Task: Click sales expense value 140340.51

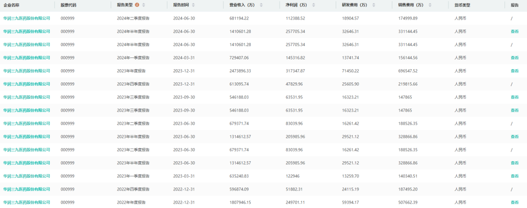Action: point(408,176)
